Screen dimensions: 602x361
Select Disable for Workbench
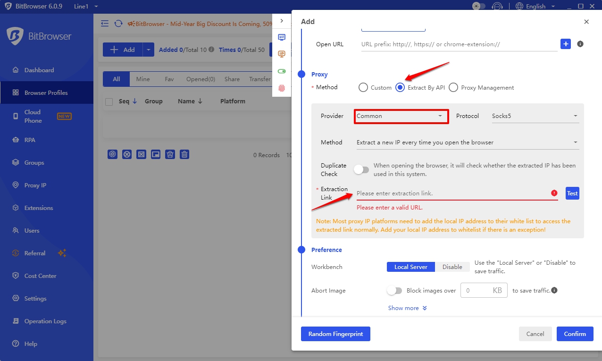point(452,267)
